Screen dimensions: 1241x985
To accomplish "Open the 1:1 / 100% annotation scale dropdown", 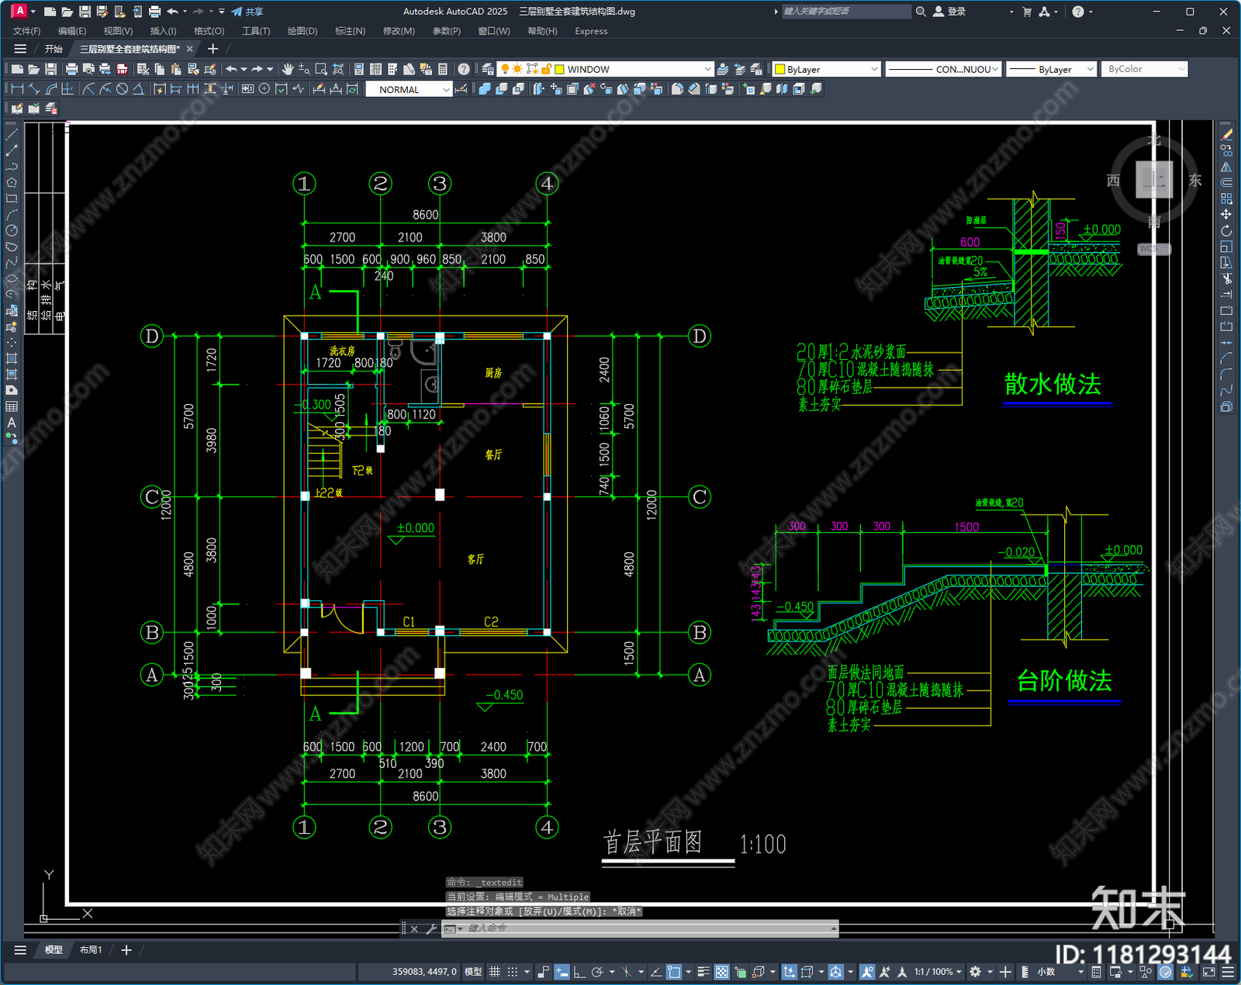I will tap(938, 972).
